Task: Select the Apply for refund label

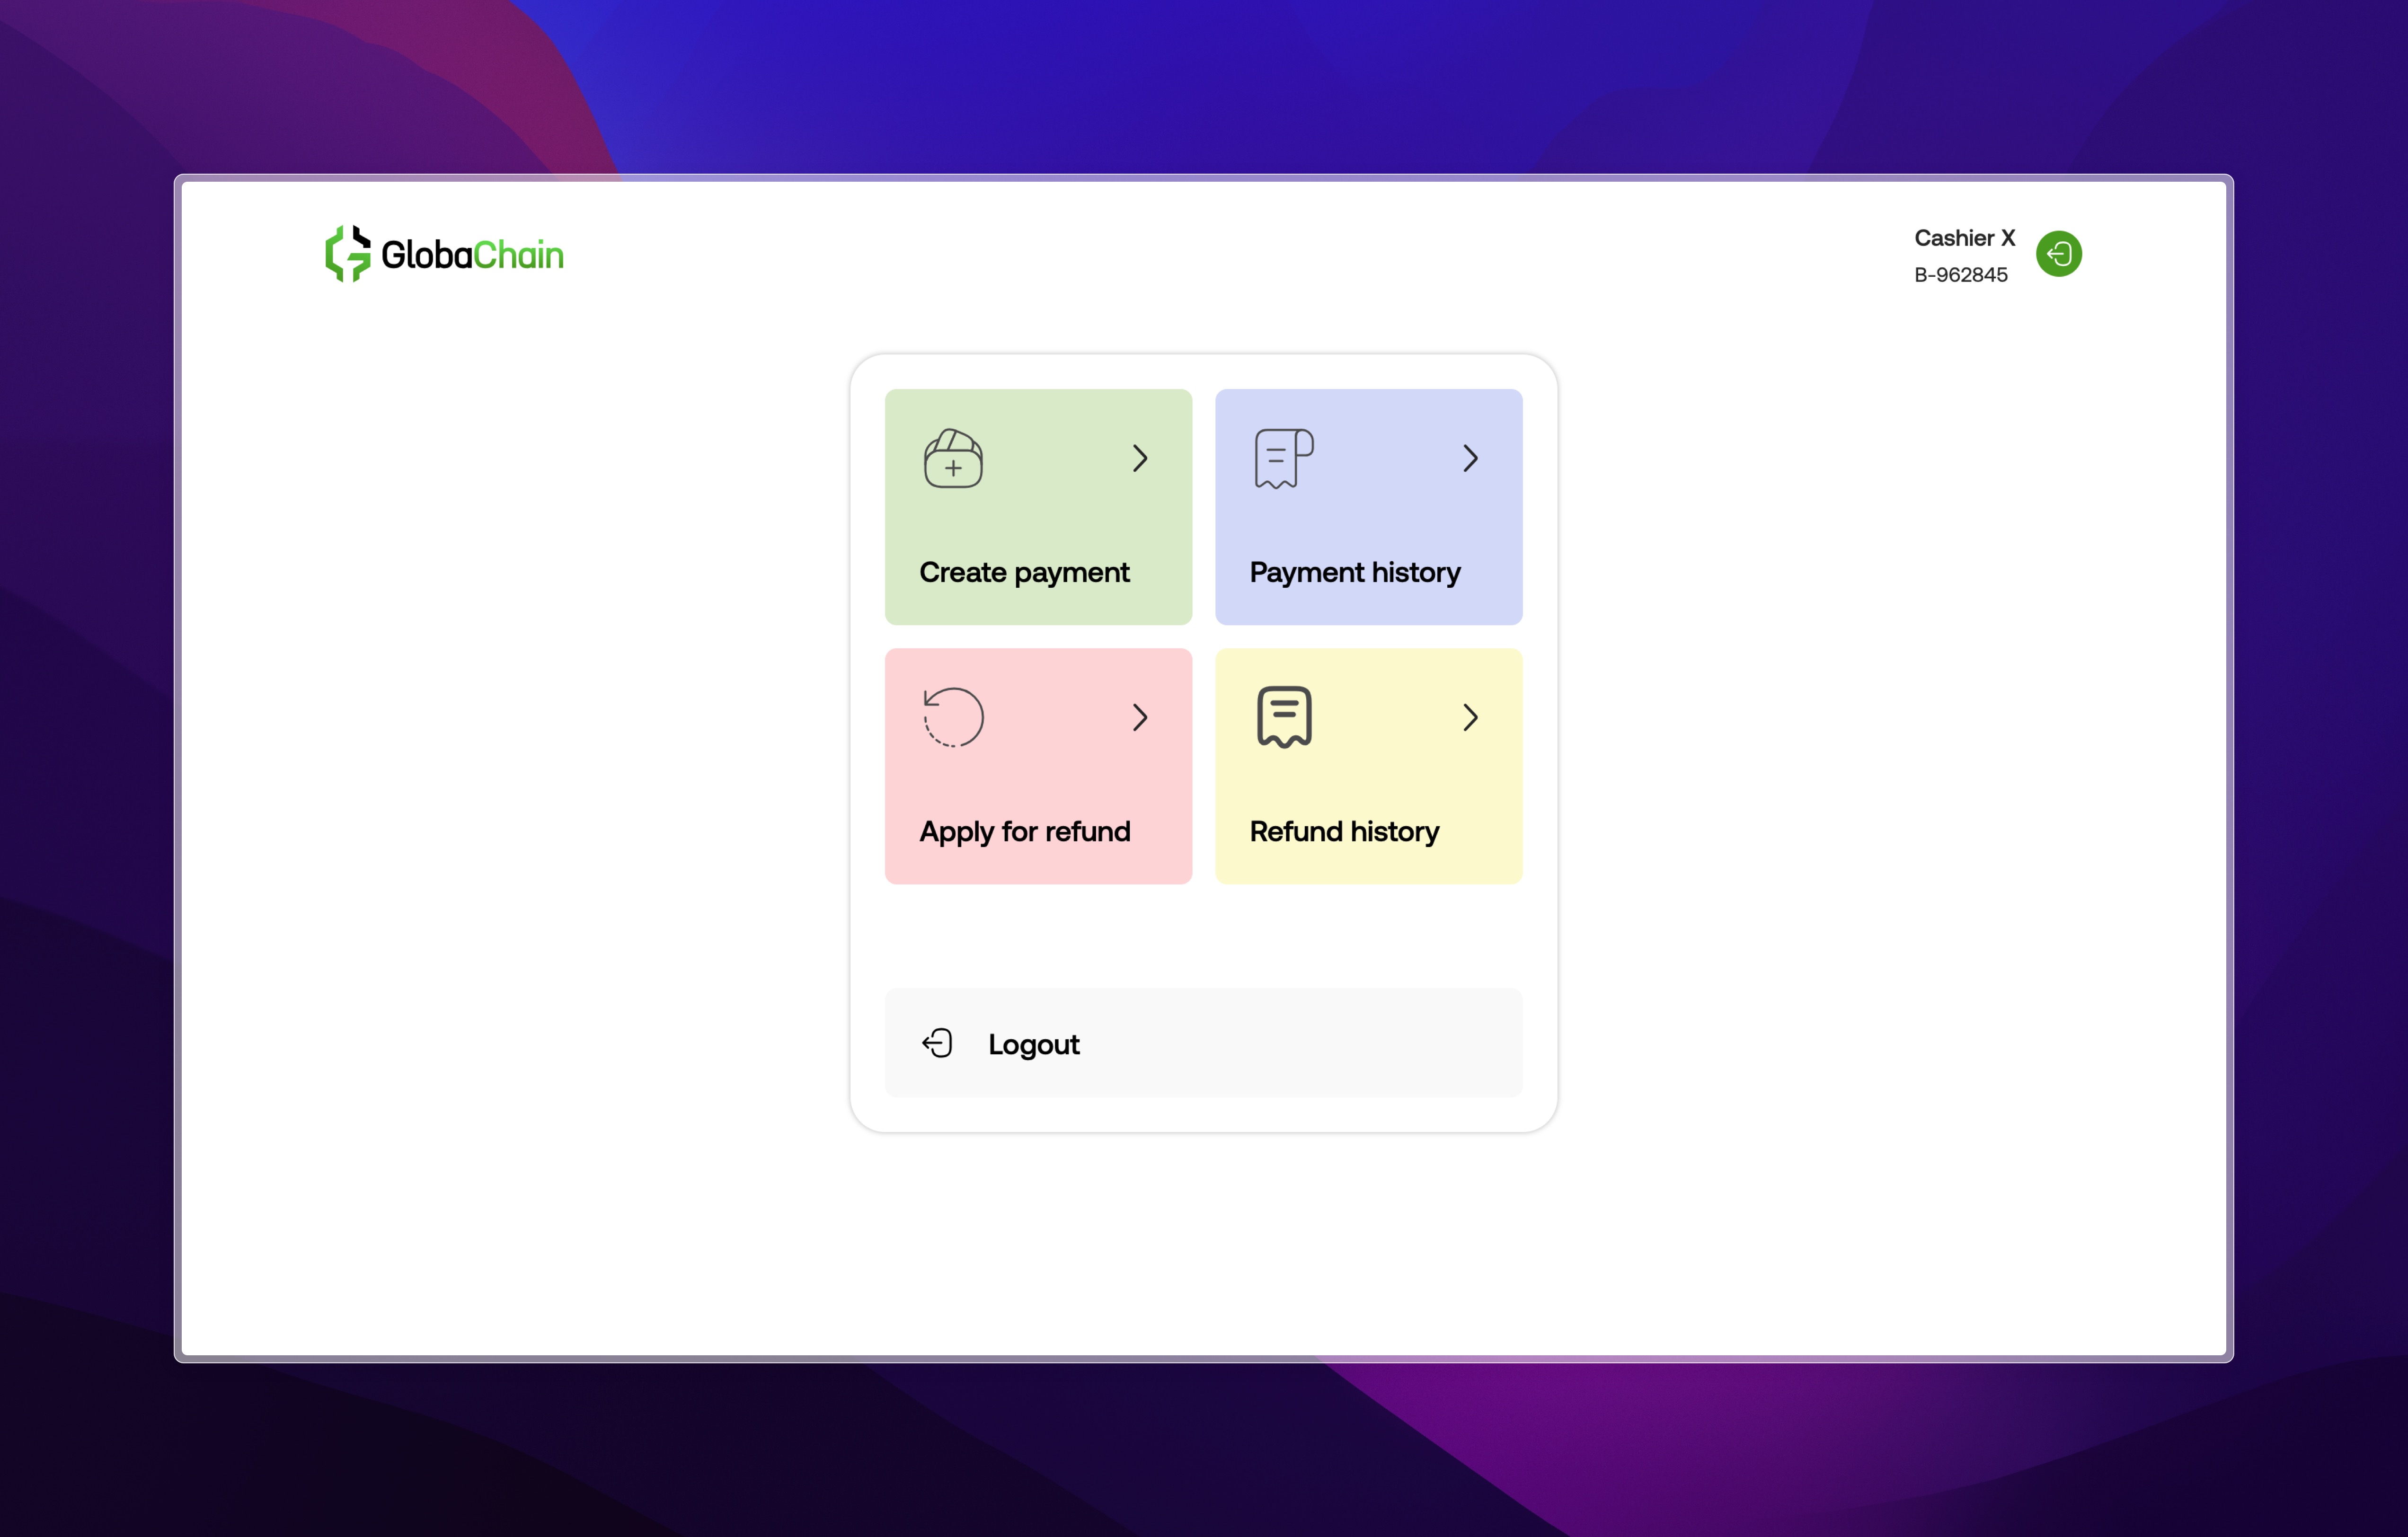Action: [x=1025, y=832]
